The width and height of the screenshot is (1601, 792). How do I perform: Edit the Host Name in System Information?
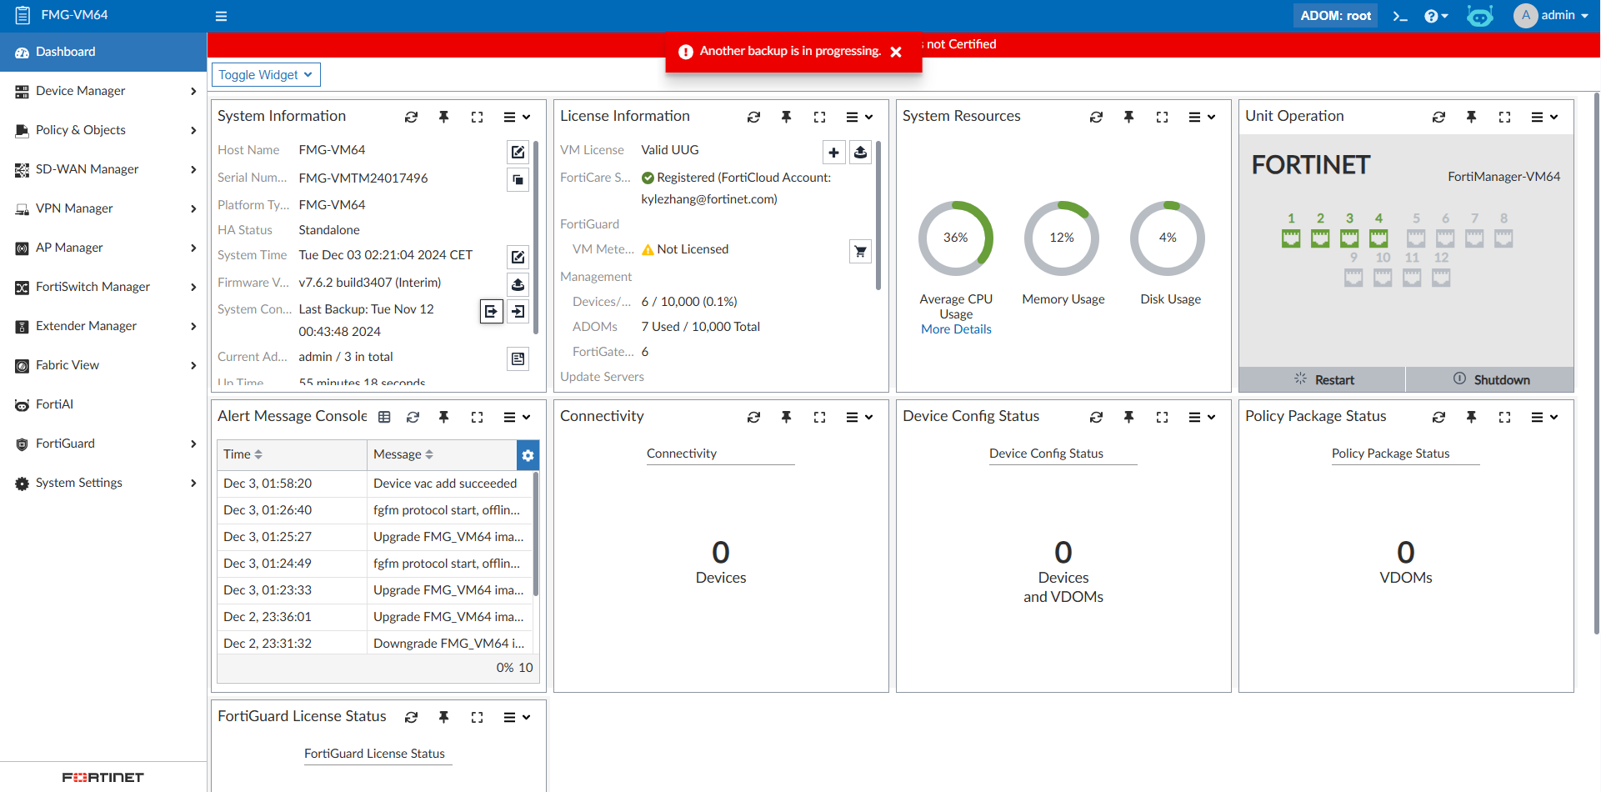click(x=518, y=152)
